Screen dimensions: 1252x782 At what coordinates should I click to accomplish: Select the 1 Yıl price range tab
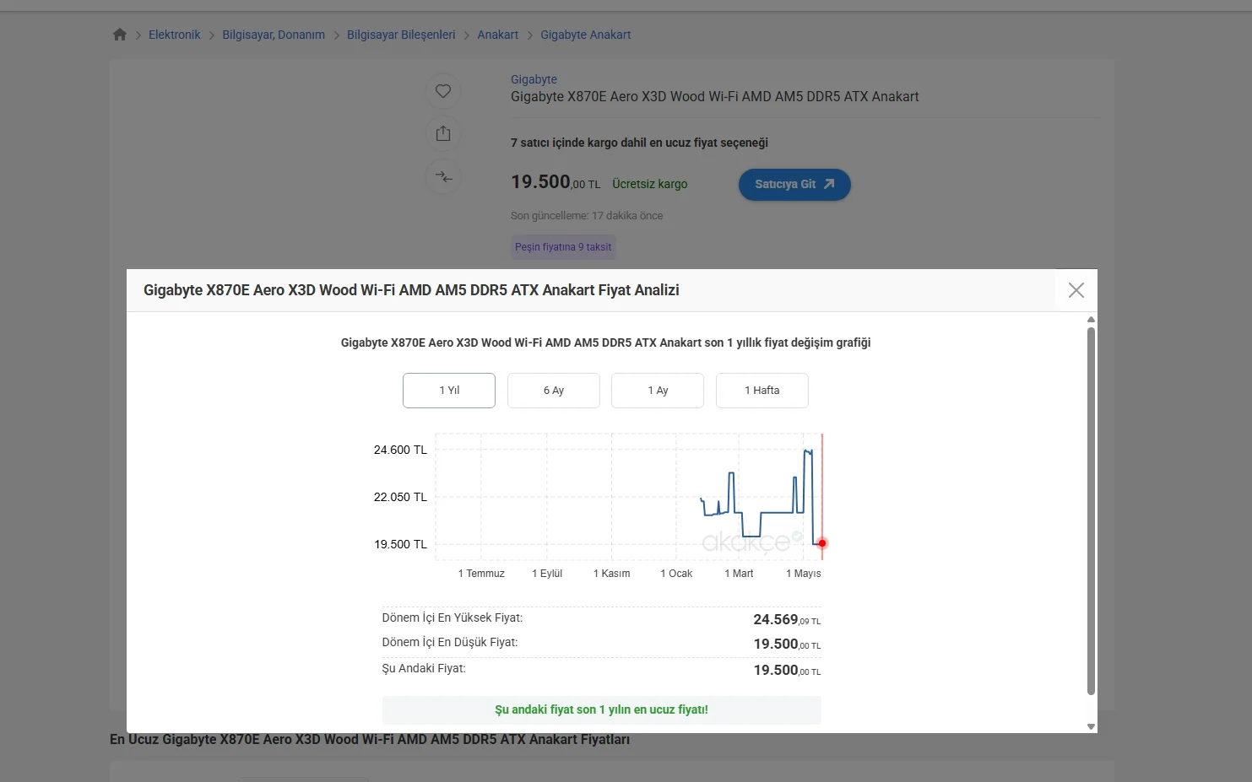pos(449,391)
